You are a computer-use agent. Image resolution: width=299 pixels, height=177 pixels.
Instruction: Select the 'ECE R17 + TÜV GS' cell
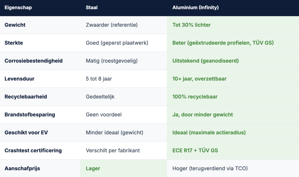pos(195,150)
